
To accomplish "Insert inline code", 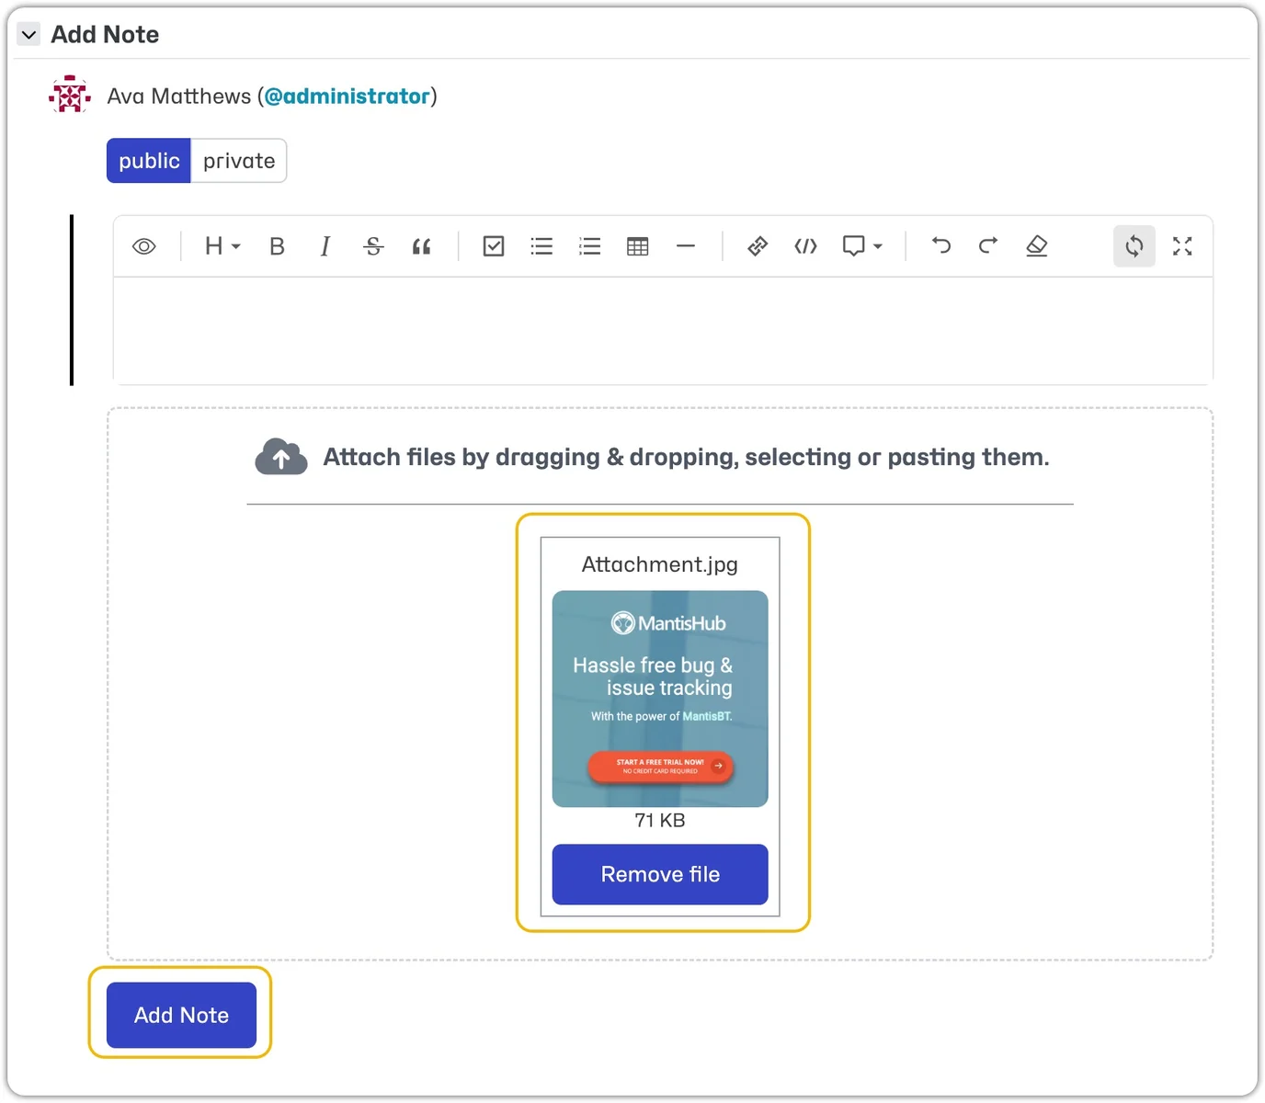I will point(805,246).
